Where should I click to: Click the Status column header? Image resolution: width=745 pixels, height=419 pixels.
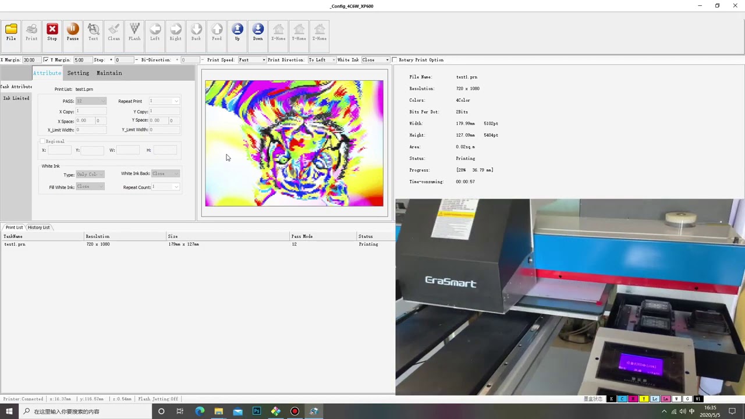click(375, 236)
